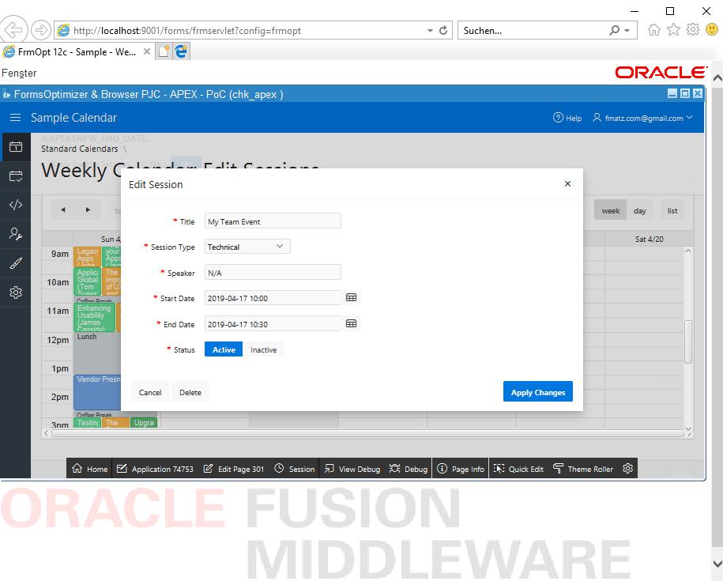Click the browser back arrow
Image resolution: width=723 pixels, height=581 pixels.
coord(14,30)
